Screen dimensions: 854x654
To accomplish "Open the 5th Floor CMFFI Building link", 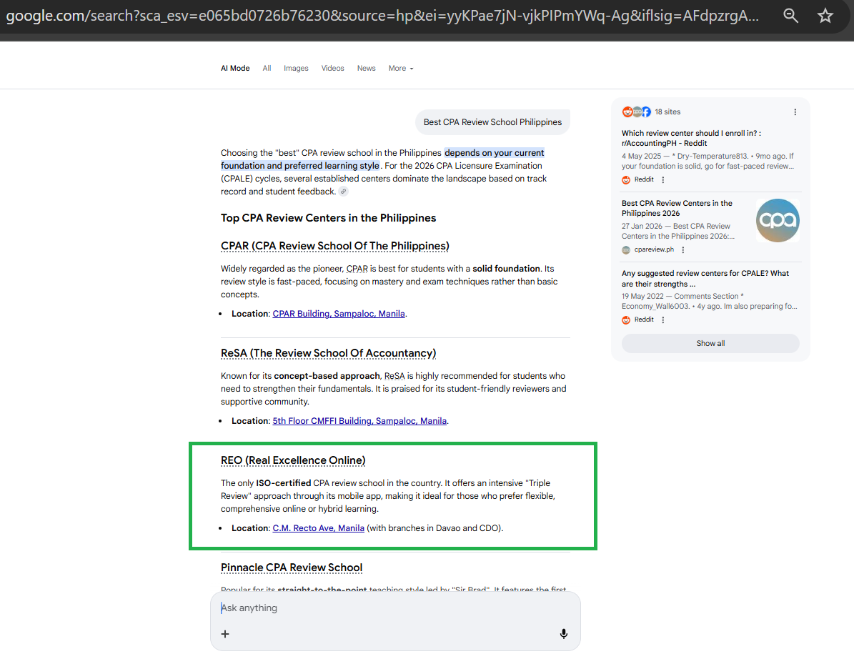I will coord(359,421).
